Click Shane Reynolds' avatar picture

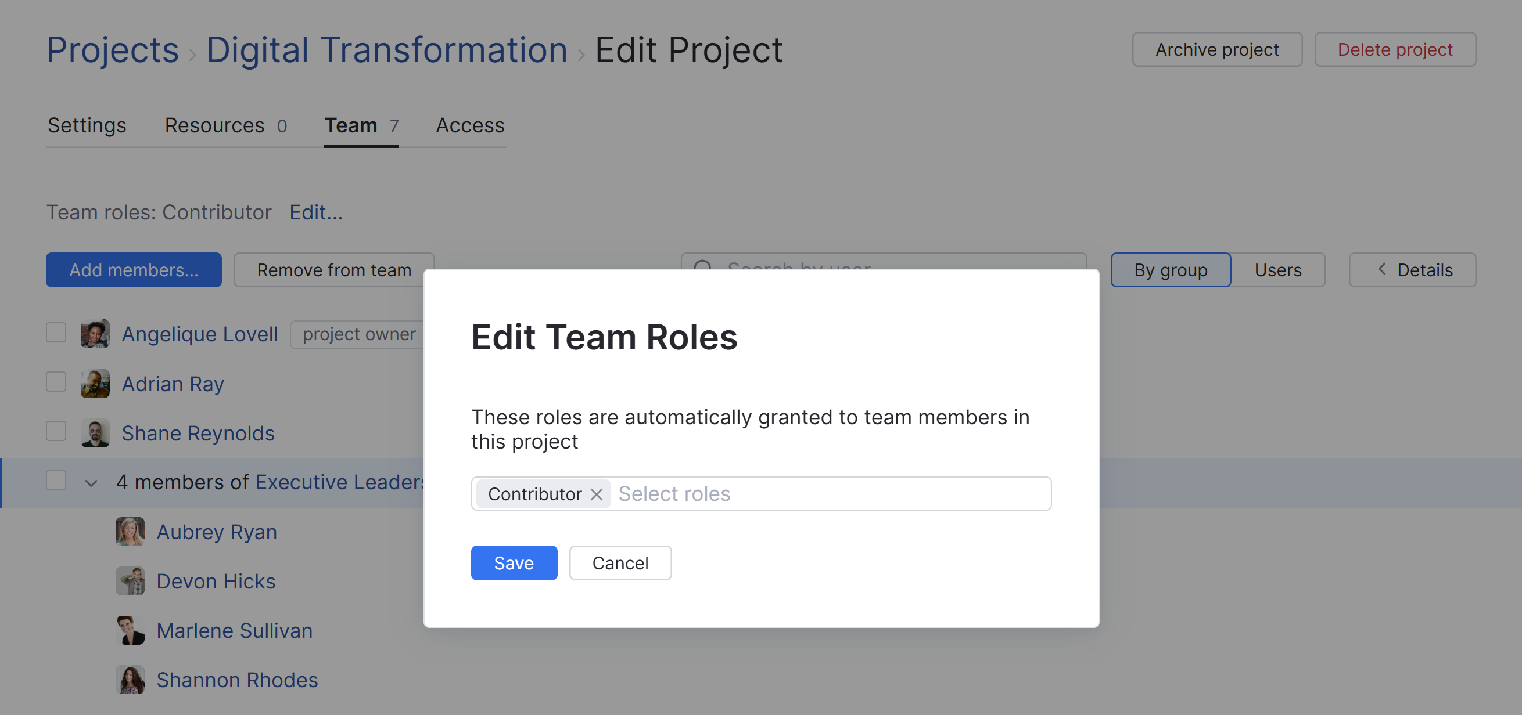95,433
